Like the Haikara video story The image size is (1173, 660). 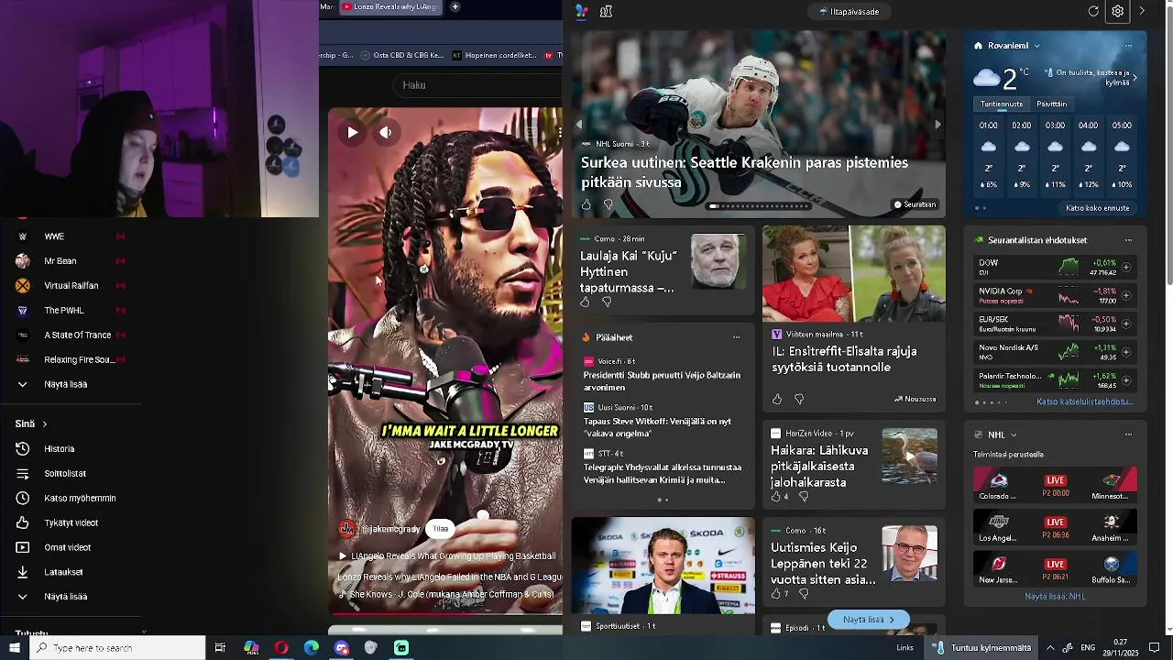pyautogui.click(x=776, y=497)
